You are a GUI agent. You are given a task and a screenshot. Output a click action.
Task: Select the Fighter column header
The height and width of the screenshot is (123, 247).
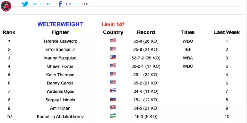(x=60, y=32)
